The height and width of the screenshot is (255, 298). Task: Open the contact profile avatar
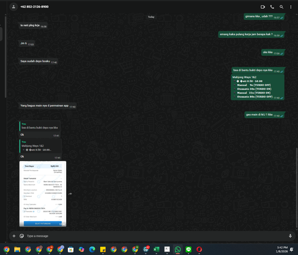pos(14,7)
